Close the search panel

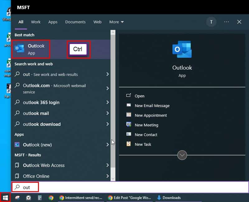coord(239,22)
